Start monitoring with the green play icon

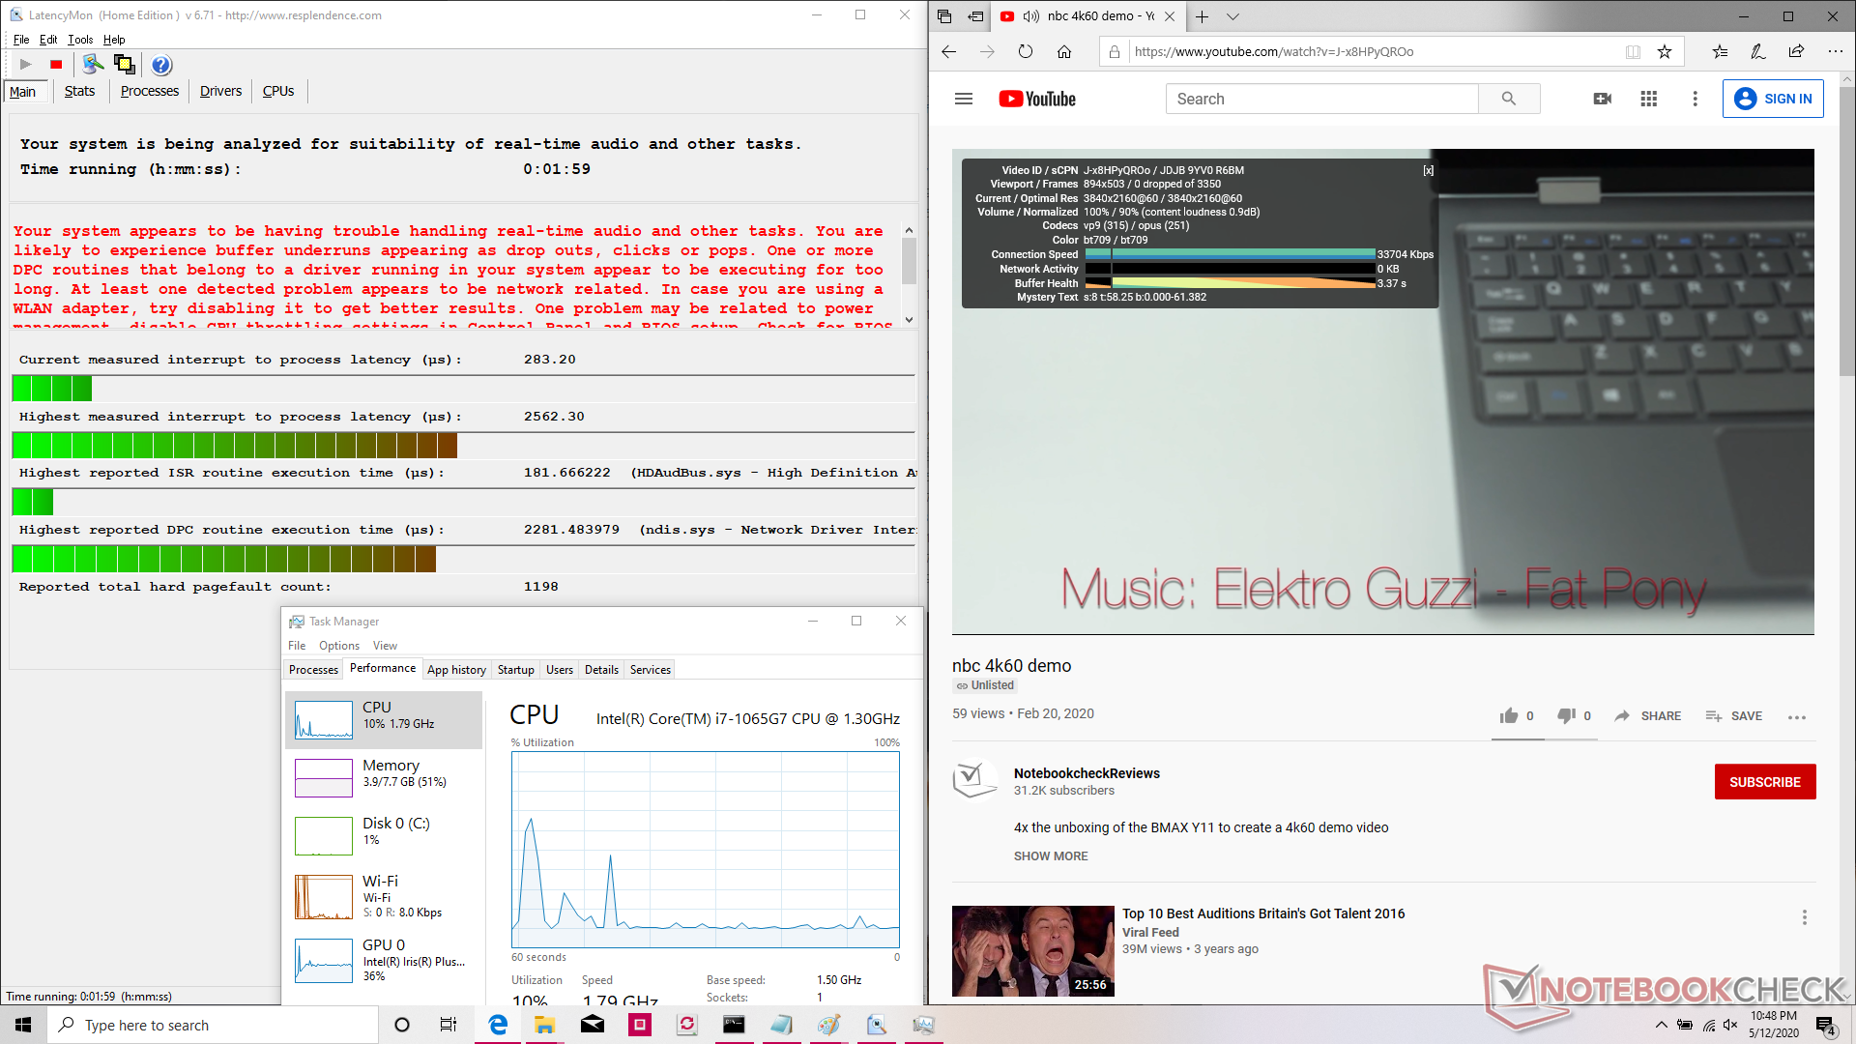(26, 65)
